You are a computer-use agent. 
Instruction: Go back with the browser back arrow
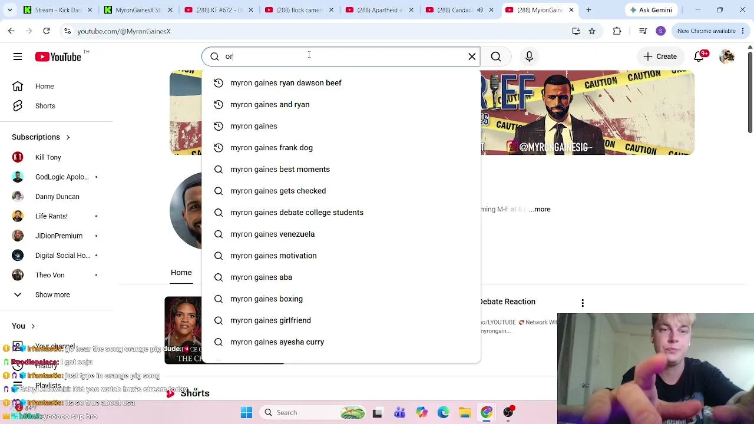tap(11, 31)
